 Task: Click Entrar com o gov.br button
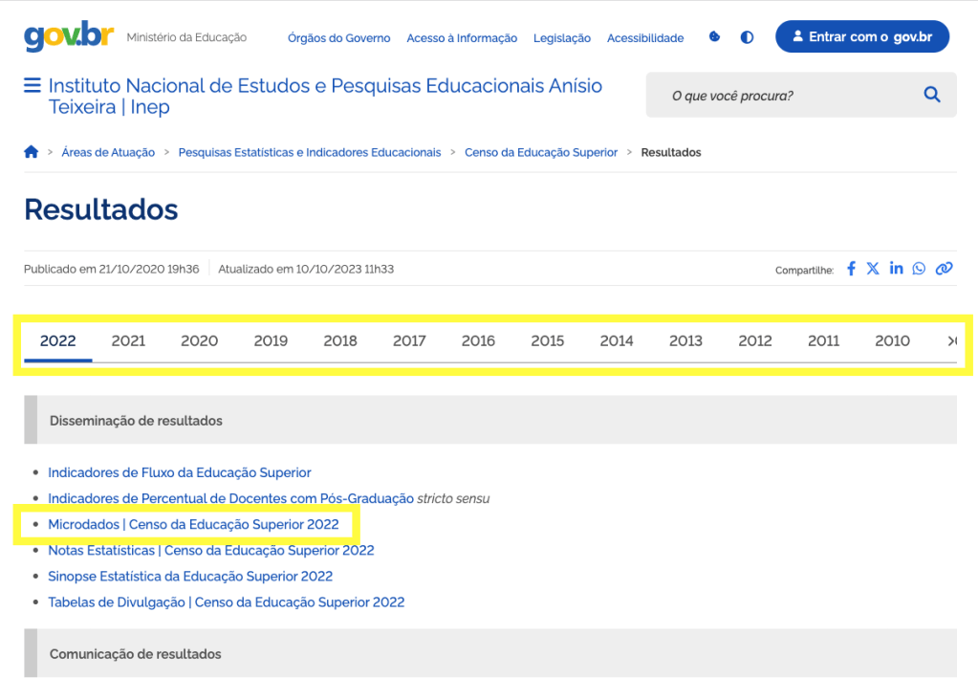click(x=861, y=36)
